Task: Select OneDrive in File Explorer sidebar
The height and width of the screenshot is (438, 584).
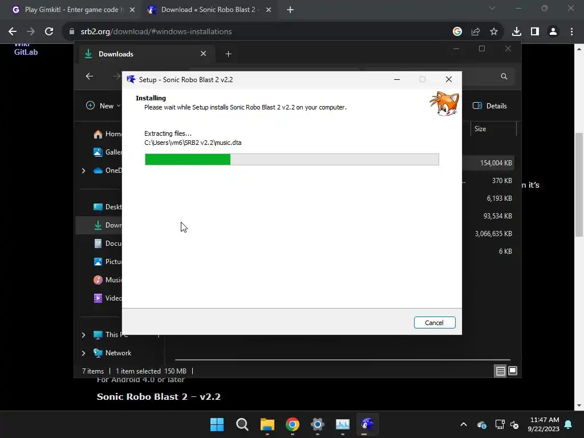Action: click(107, 170)
